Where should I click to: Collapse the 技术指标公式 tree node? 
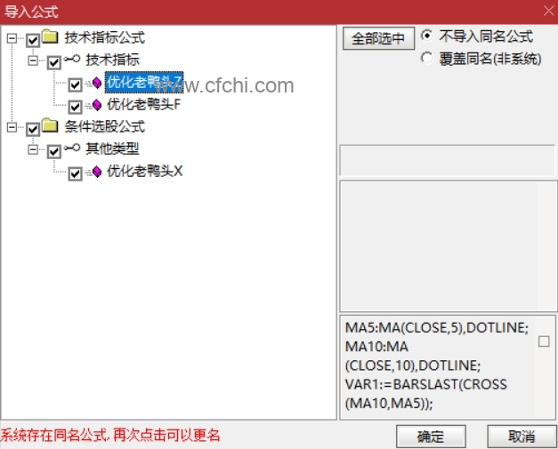12,38
